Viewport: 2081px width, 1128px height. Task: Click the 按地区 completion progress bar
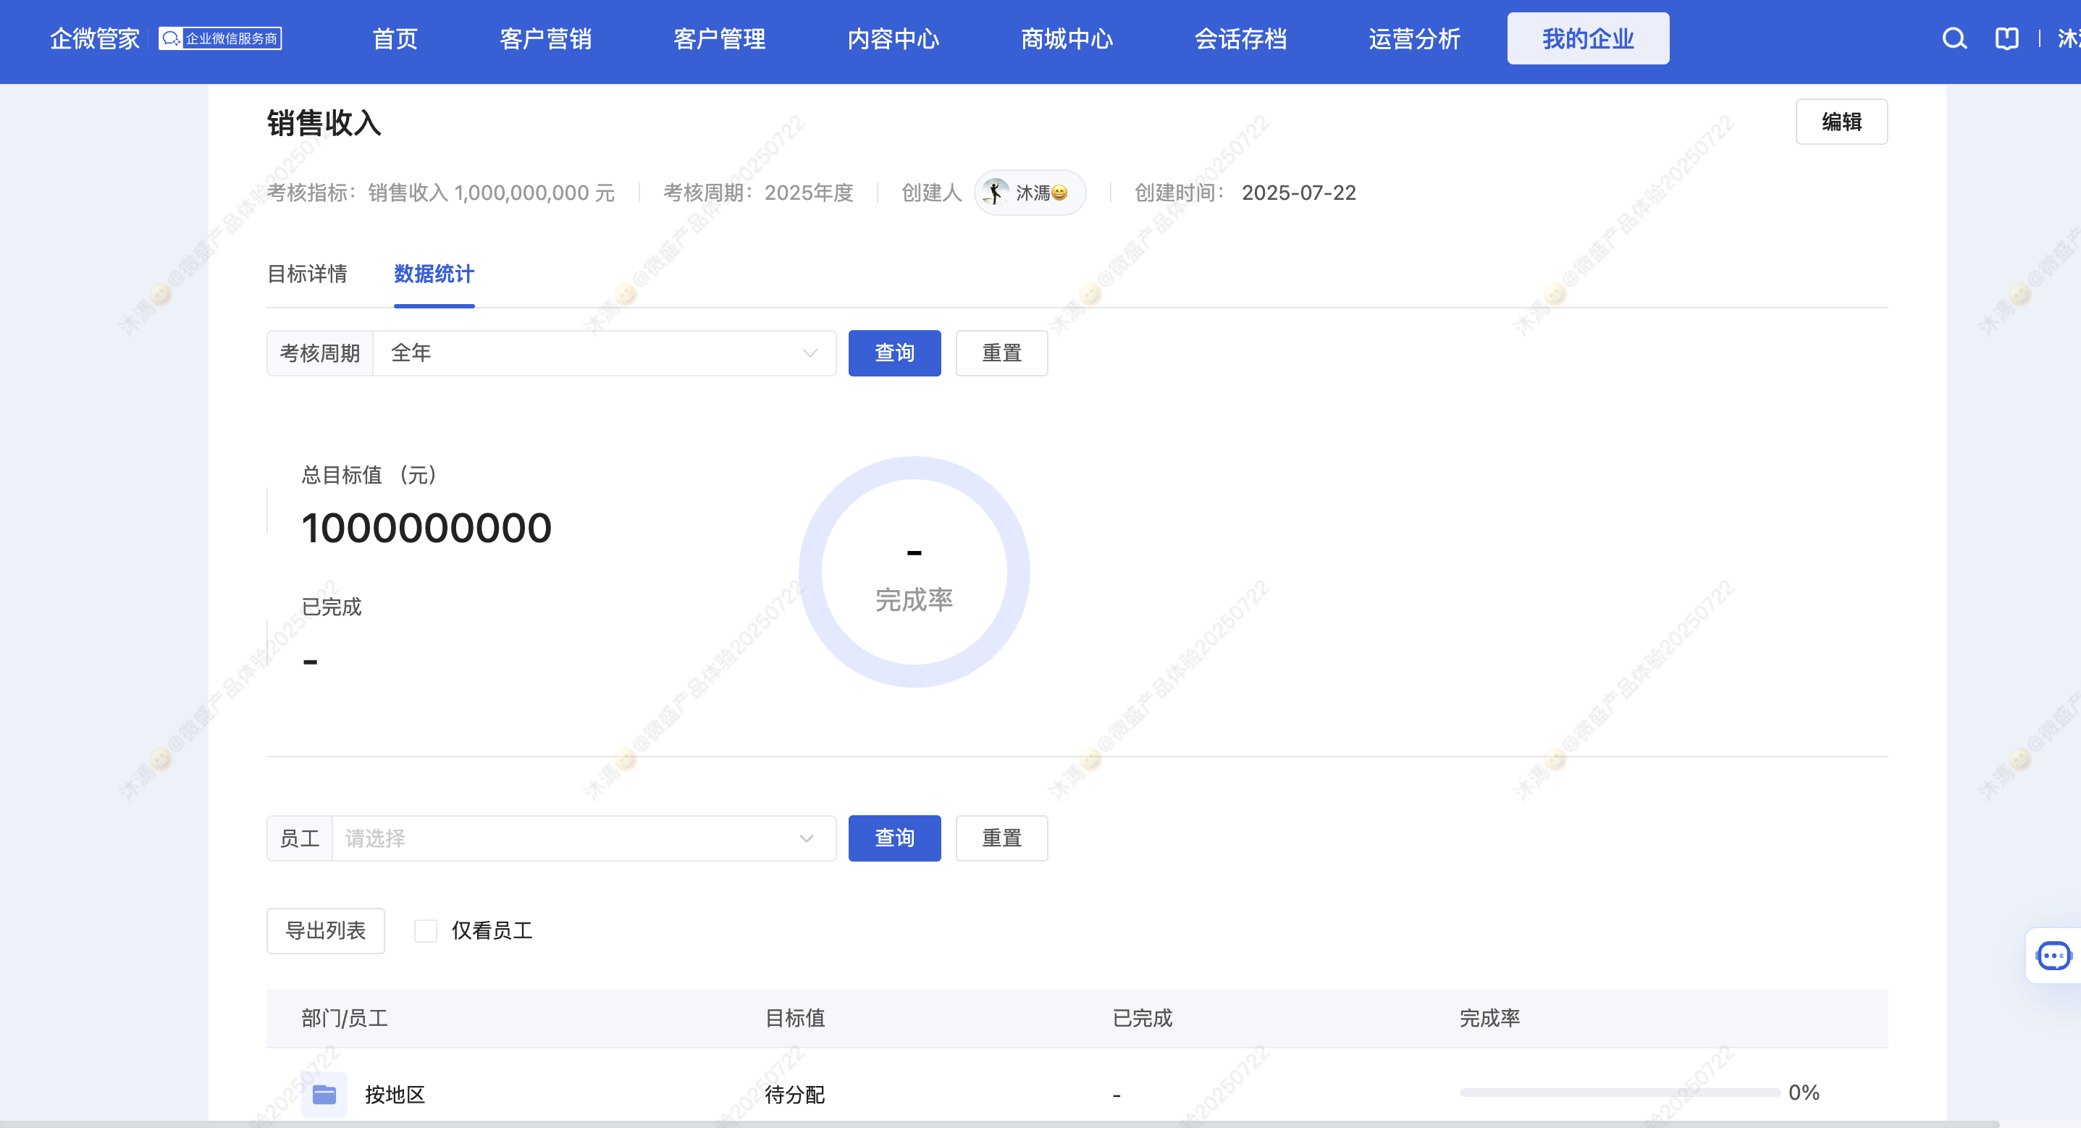coord(1619,1093)
